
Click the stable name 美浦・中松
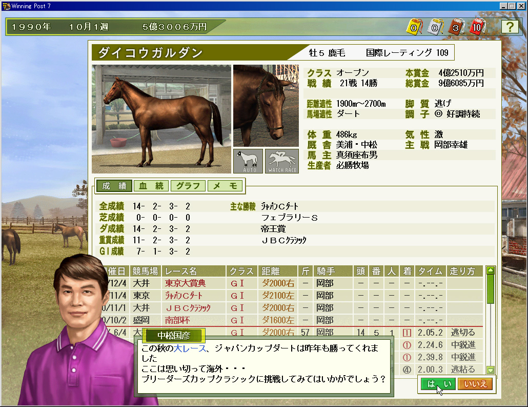pos(357,145)
